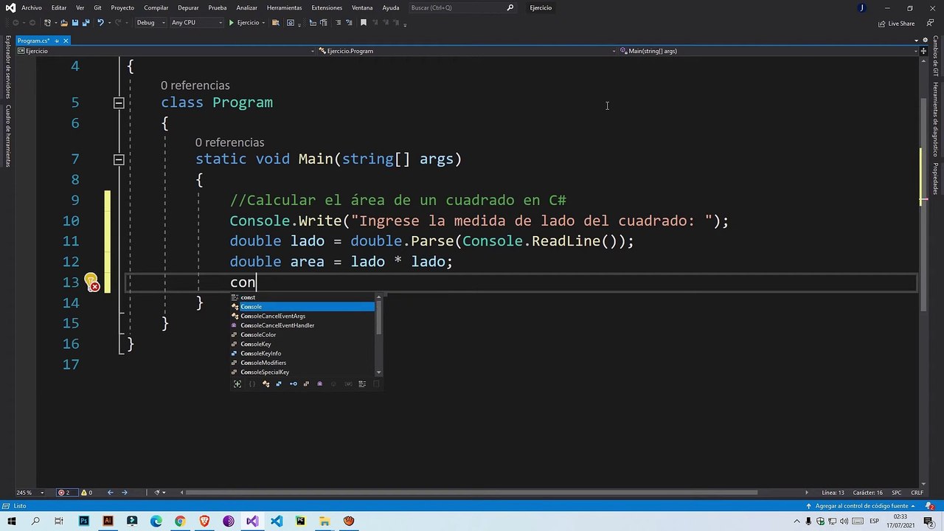This screenshot has height=531, width=944.
Task: Open the Cuadro de herramientas side tab
Action: click(8, 135)
